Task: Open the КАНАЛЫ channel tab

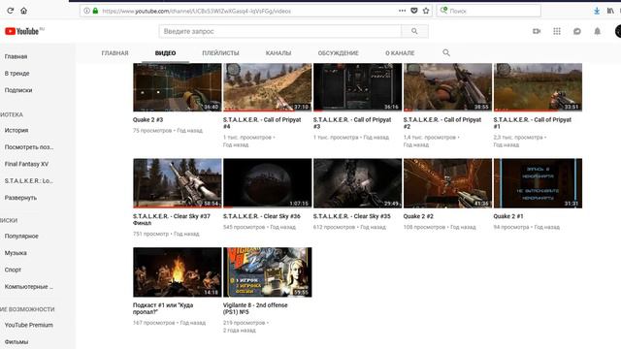Action: 278,53
